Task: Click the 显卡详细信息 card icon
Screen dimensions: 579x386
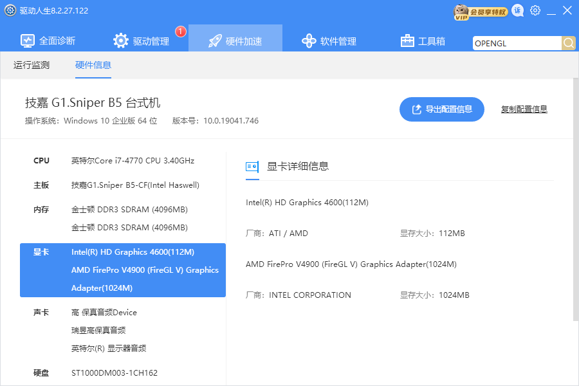Action: 252,167
